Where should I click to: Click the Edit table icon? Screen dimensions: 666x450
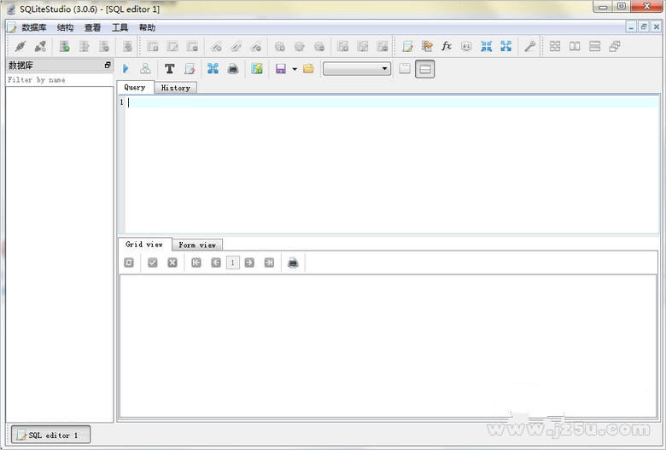point(172,46)
